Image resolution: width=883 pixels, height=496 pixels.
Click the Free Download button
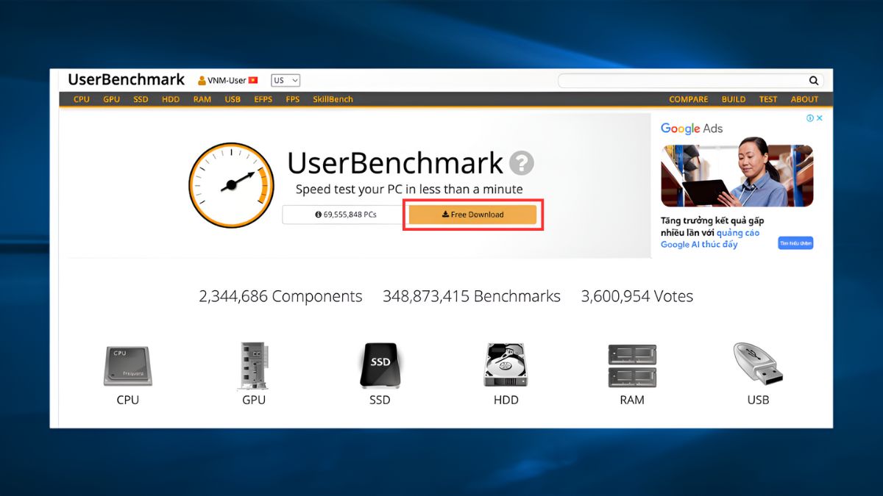pyautogui.click(x=472, y=215)
